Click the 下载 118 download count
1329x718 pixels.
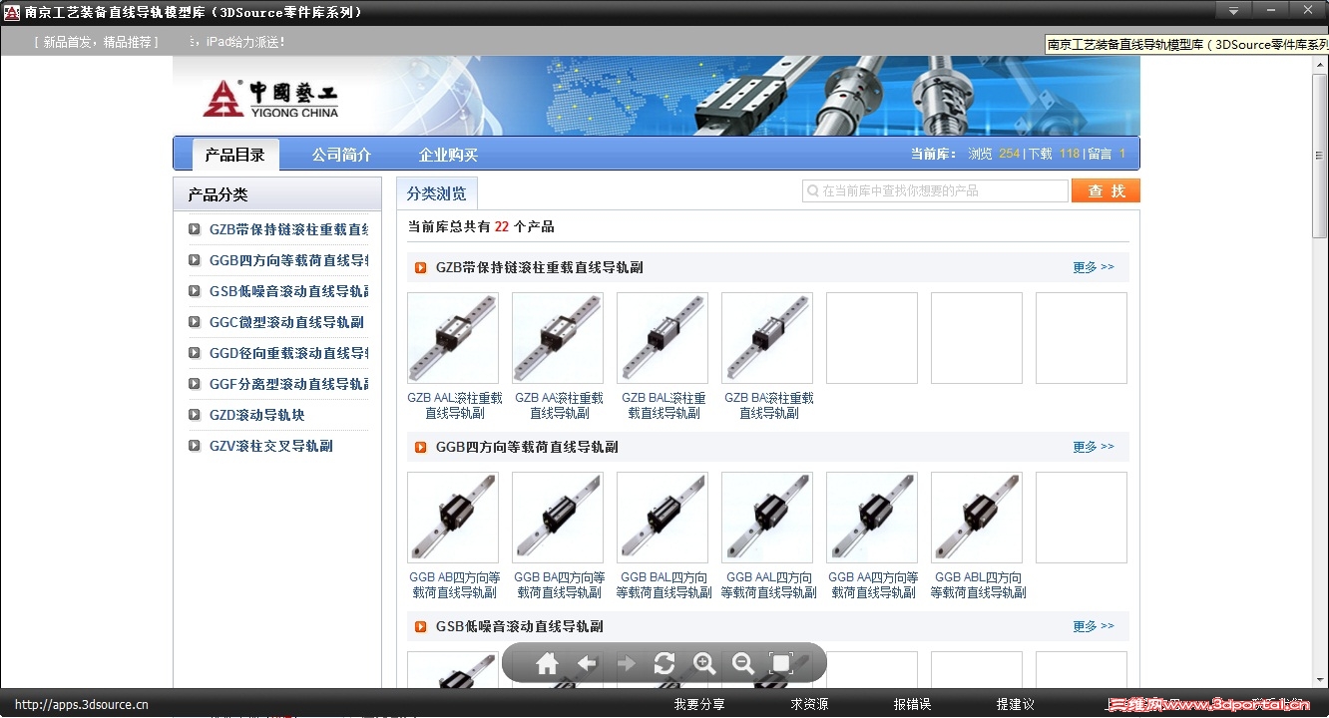coord(1055,154)
